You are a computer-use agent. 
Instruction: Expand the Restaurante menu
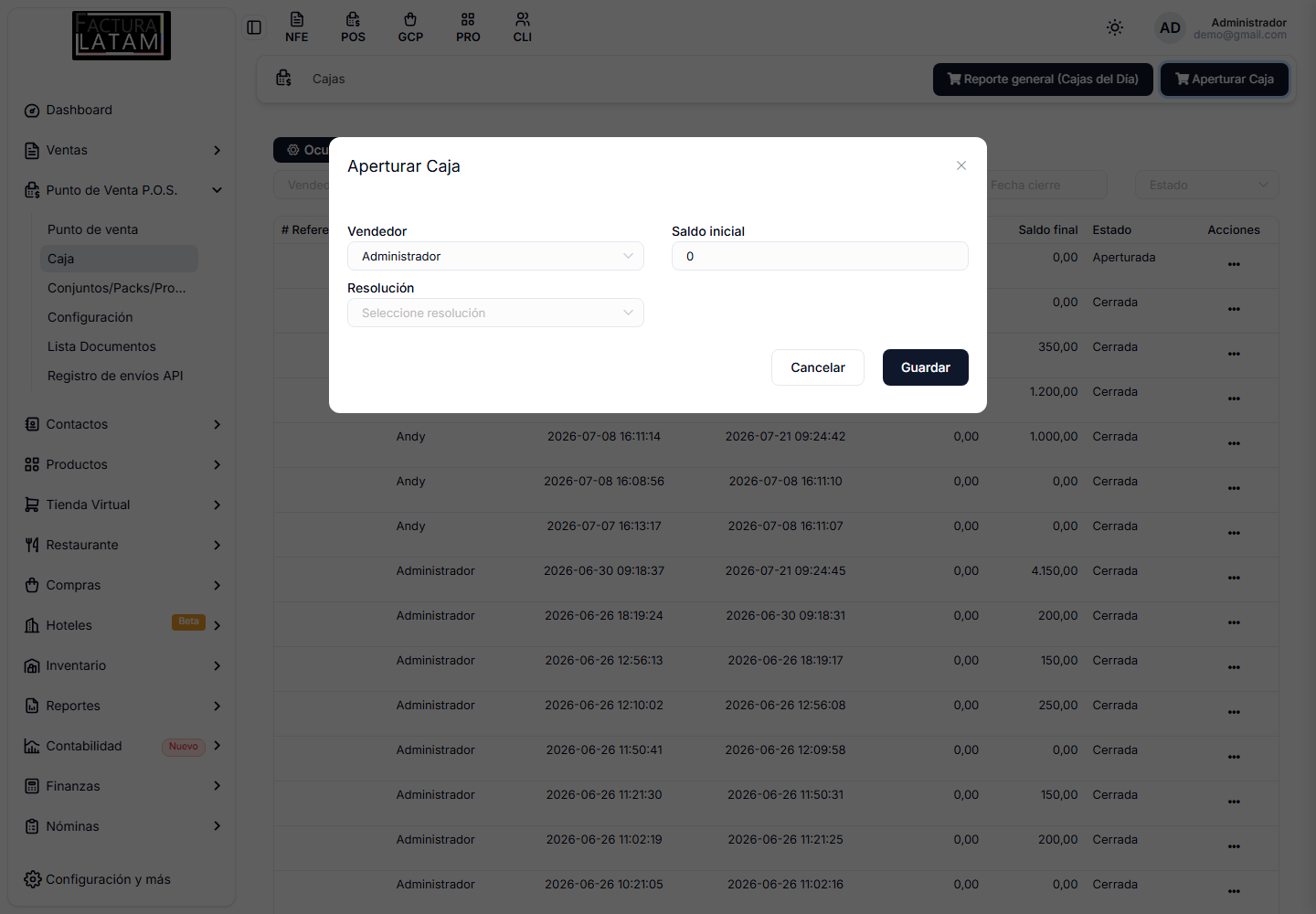tap(122, 545)
